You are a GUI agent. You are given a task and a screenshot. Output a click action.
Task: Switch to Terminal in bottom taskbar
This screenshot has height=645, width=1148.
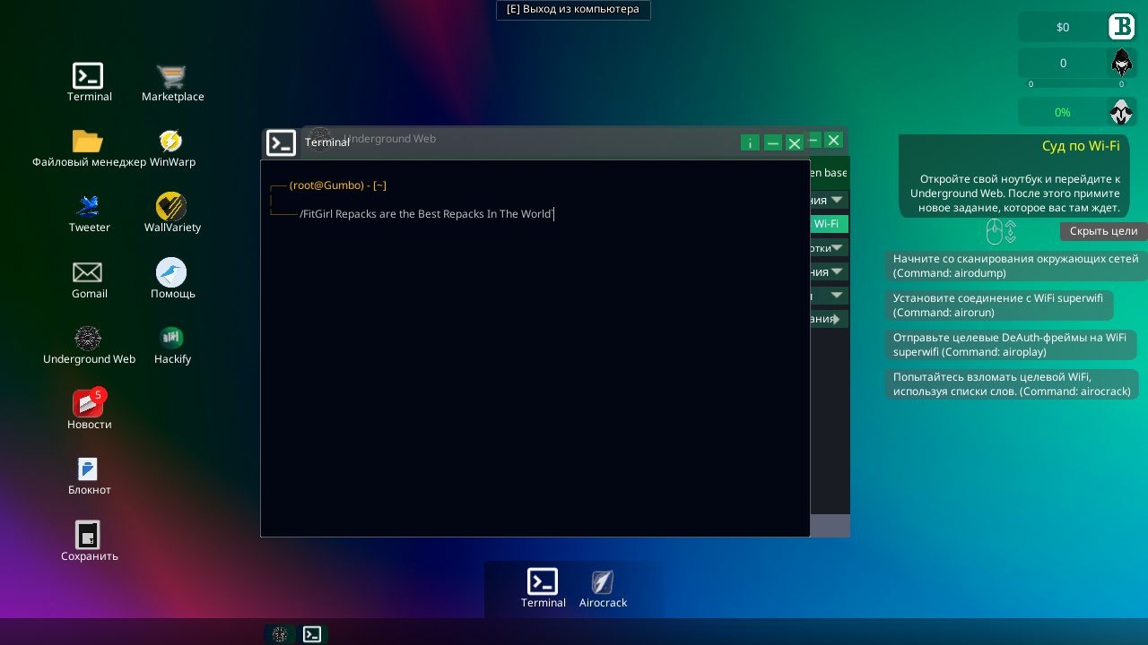[312, 634]
